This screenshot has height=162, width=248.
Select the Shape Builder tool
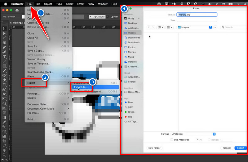tap(4, 103)
